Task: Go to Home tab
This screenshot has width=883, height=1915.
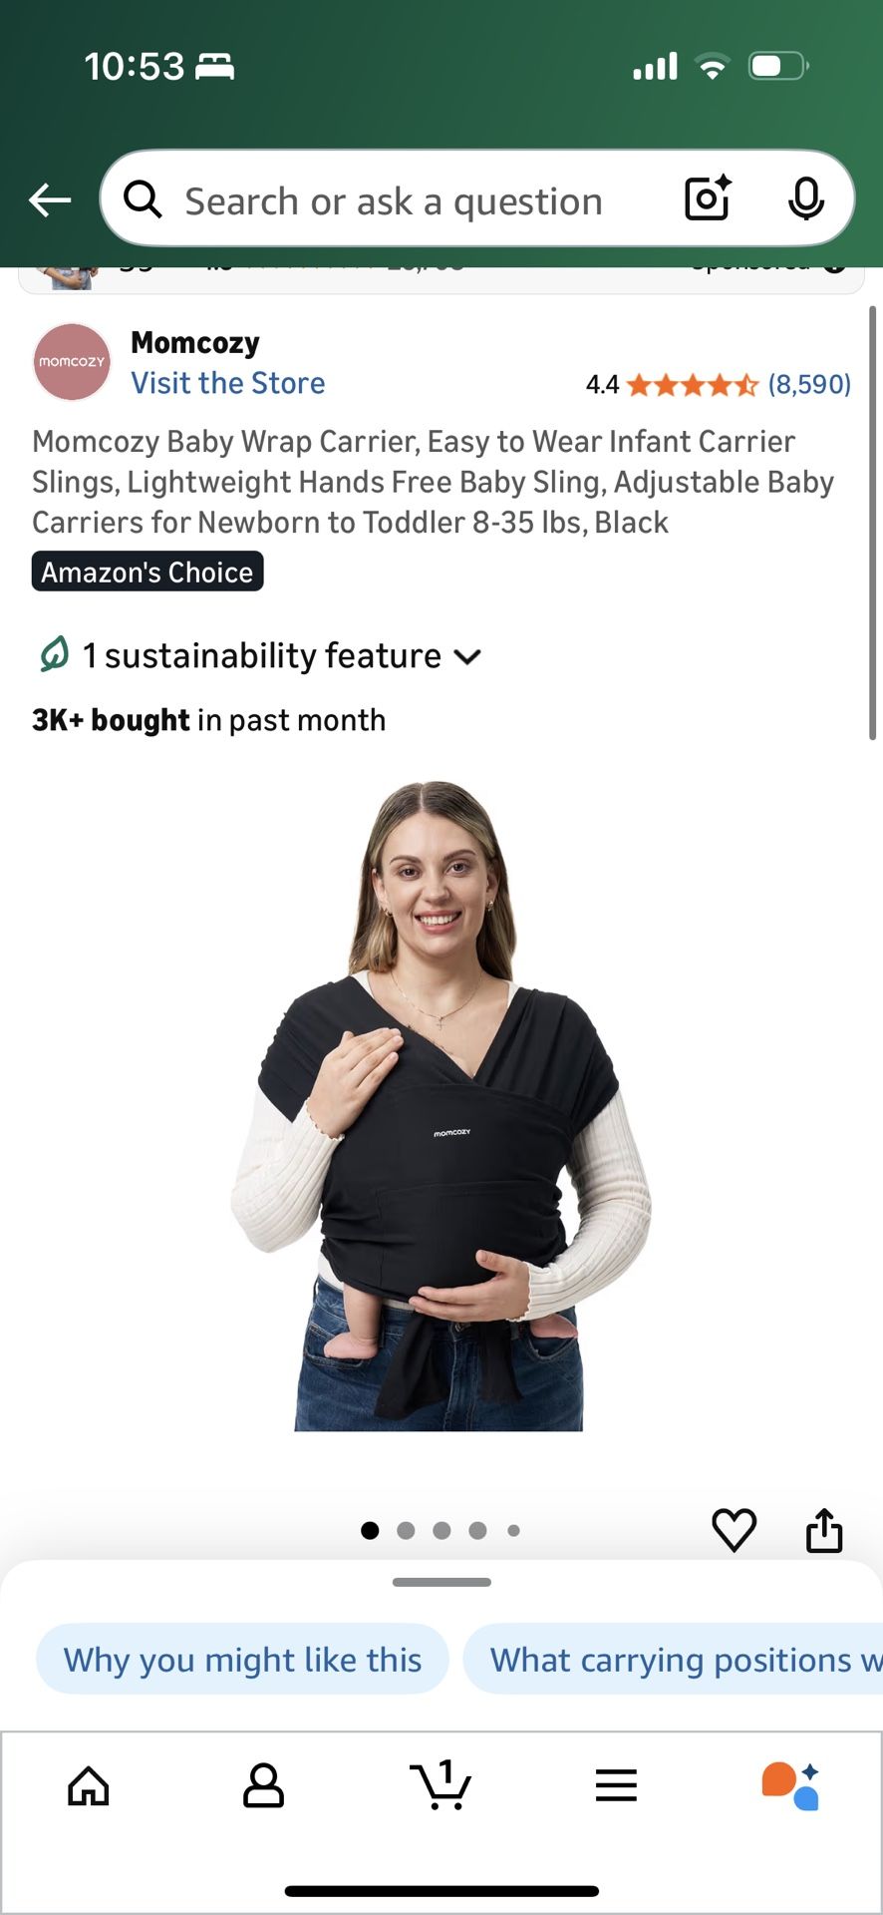Action: (89, 1785)
